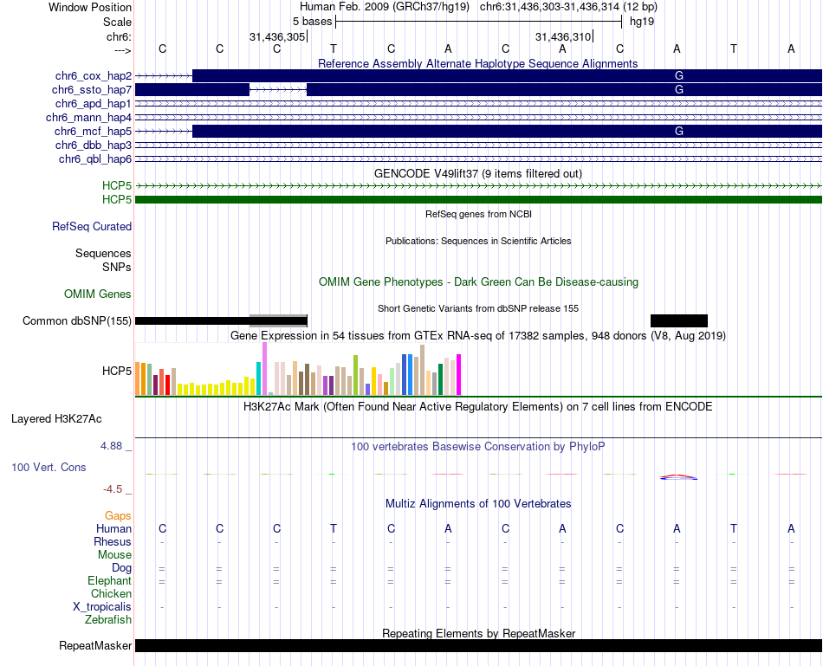Open Multiz Alignments of 100 Vertebrates title

(x=478, y=504)
